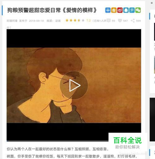Viewport: 155px width, 159px height.
Task: Open the 动画 channel link
Action: click(x=58, y=21)
